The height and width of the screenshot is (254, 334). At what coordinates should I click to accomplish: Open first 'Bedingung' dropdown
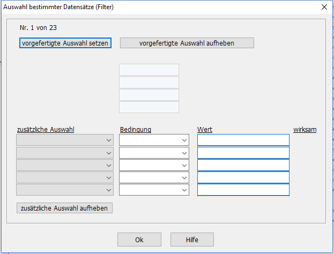pos(154,140)
